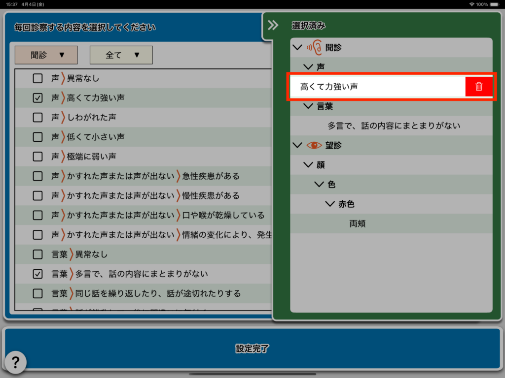This screenshot has width=505, height=378.
Task: Uncheck the 高くて力強い声 checkbox
Action: coord(37,97)
